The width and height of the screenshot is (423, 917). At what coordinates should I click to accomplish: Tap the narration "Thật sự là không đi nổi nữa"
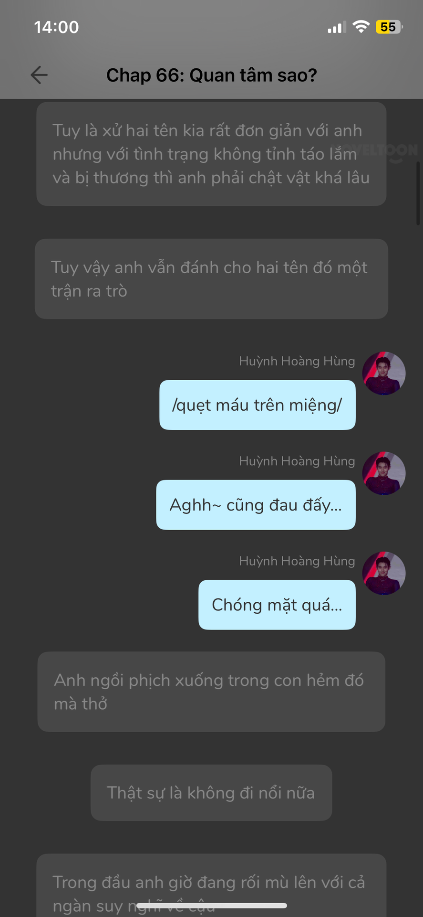coord(211,793)
